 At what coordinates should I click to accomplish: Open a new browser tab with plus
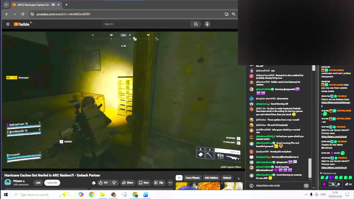click(66, 5)
